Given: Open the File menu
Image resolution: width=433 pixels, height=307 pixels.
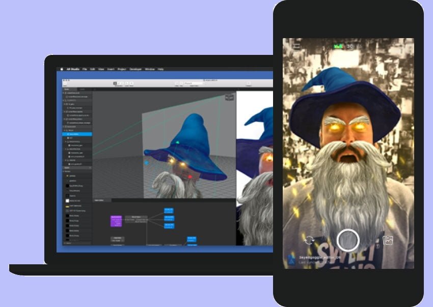Looking at the screenshot, I should [x=85, y=69].
